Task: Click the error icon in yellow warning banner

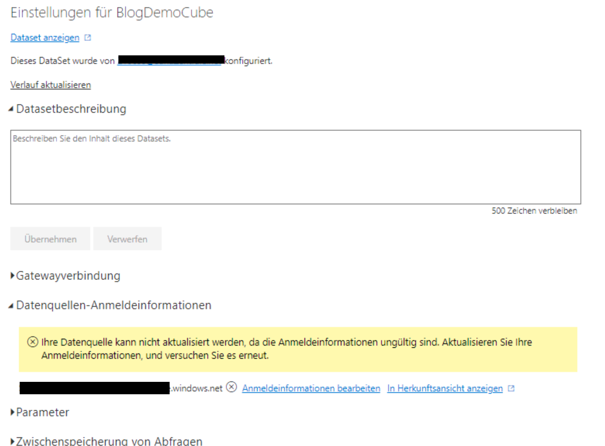Action: pyautogui.click(x=33, y=341)
